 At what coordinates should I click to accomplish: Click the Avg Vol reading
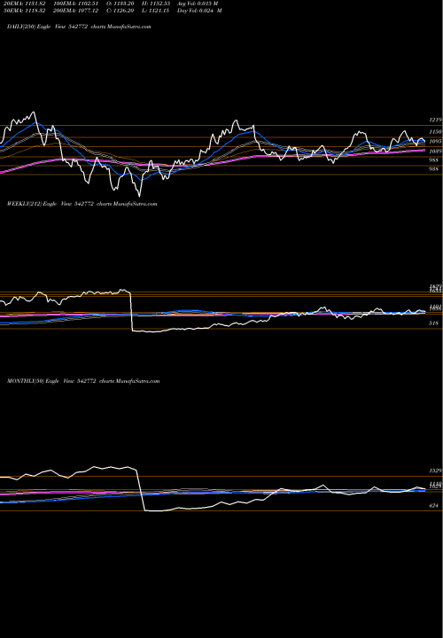(198, 4)
